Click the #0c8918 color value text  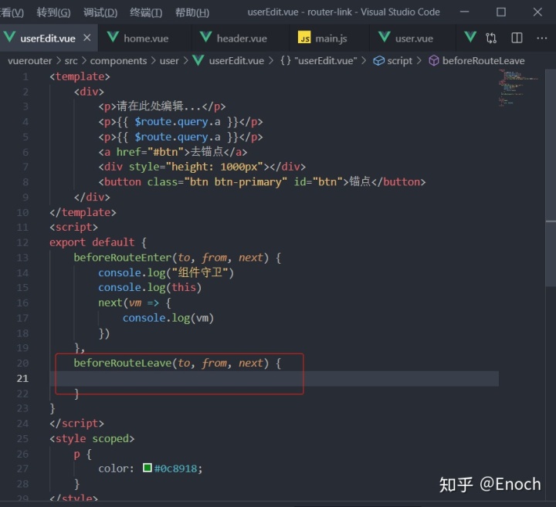[175, 468]
